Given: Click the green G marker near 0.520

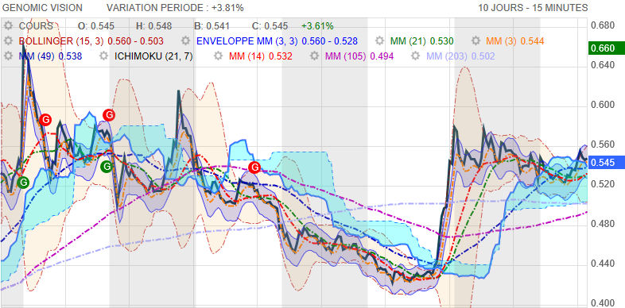Looking at the screenshot, I should 23,183.
